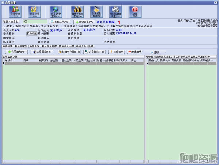The width and height of the screenshot is (219, 165).
Task: Click the join date 2022-01-07 14:01
Action: tap(126, 33)
